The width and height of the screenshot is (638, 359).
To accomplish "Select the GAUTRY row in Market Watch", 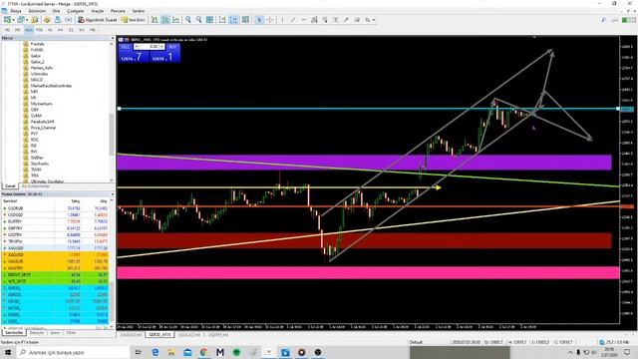I will point(56,268).
